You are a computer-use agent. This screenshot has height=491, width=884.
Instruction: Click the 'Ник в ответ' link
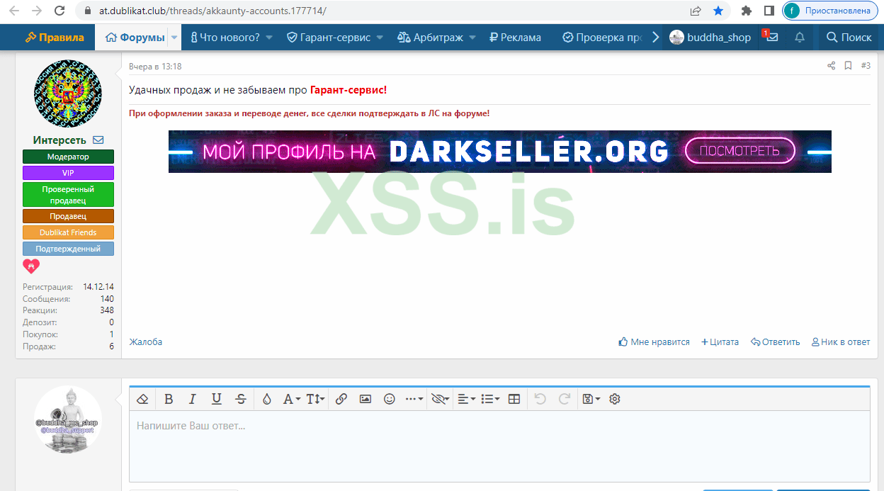click(841, 342)
